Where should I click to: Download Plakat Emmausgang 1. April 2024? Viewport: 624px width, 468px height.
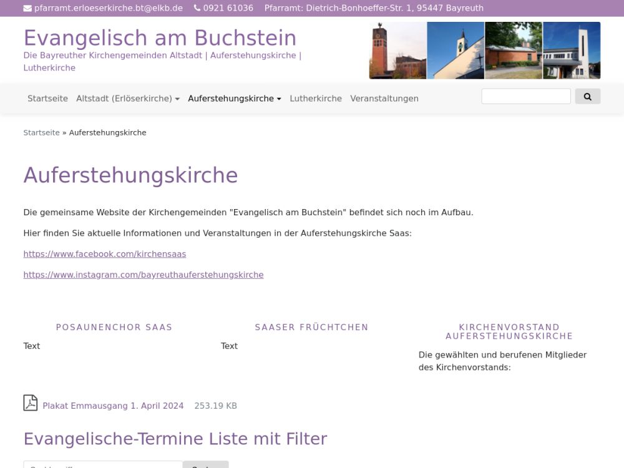point(113,406)
